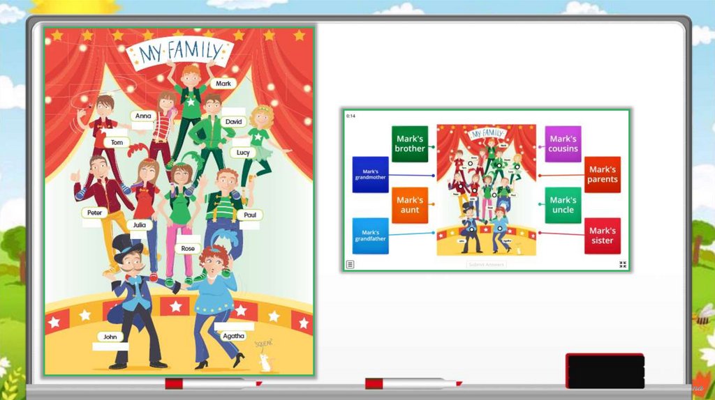Image resolution: width=715 pixels, height=400 pixels.
Task: Exit fullscreen with the collapse arrows icon
Action: [622, 264]
